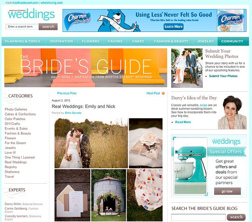Image resolution: width=252 pixels, height=222 pixels.
Task: Open the Flowers navigation tab
Action: click(91, 41)
